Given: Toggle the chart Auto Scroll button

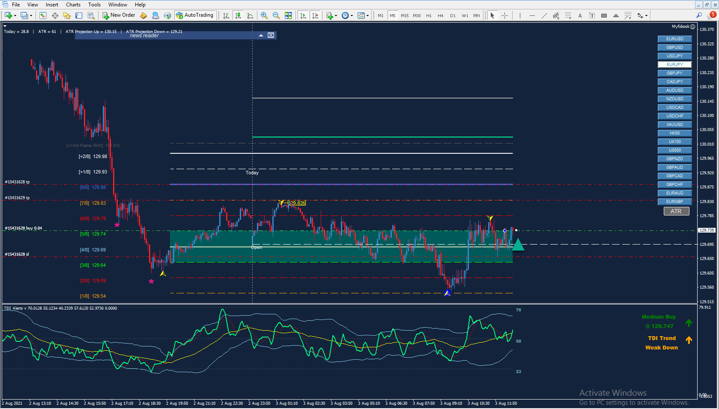Looking at the screenshot, I should pyautogui.click(x=303, y=15).
